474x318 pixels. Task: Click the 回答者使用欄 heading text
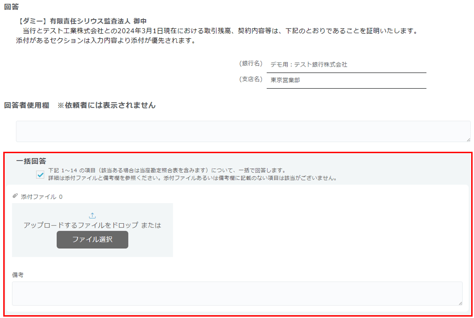point(27,106)
